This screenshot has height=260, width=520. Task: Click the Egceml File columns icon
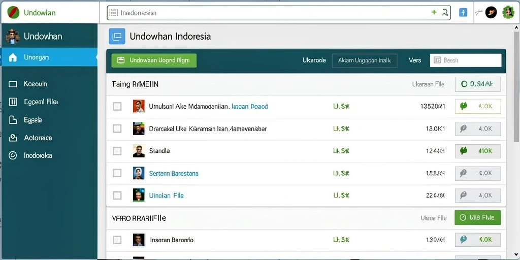pos(13,102)
